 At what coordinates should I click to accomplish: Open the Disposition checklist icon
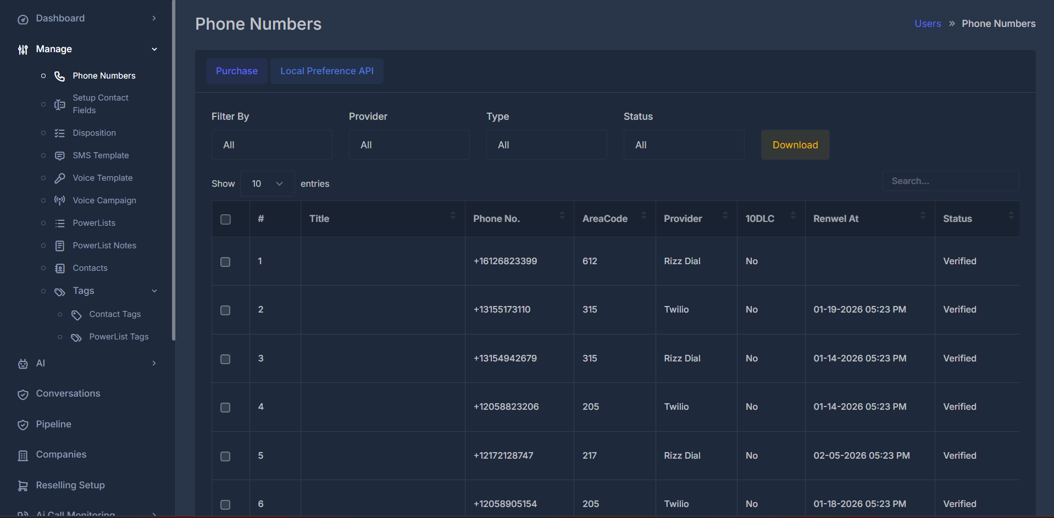pos(59,132)
